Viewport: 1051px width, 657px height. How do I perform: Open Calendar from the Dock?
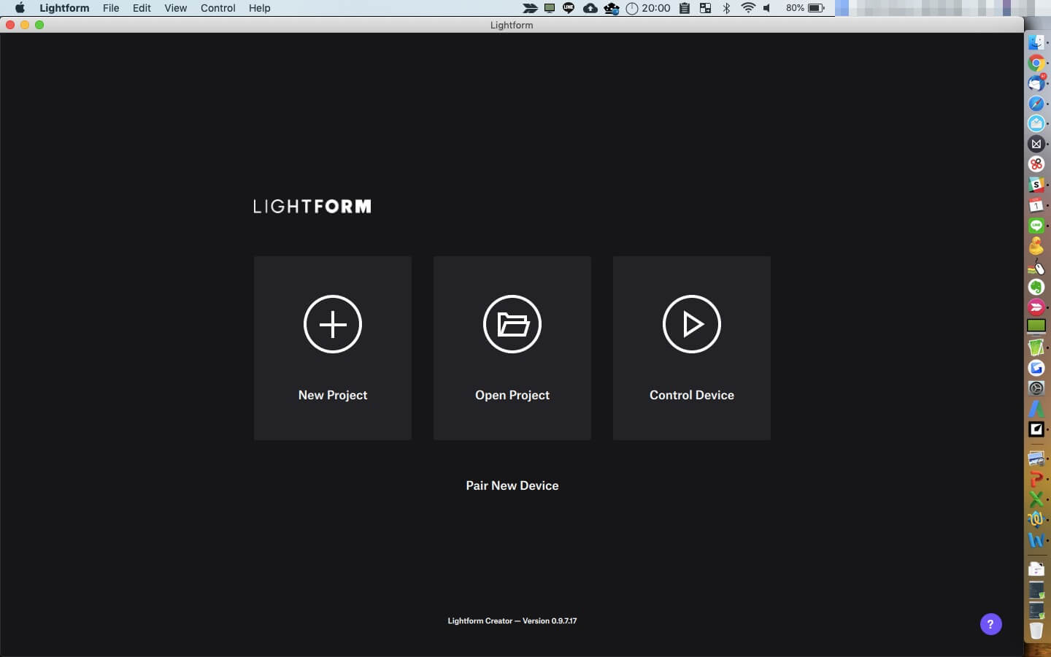pos(1036,205)
